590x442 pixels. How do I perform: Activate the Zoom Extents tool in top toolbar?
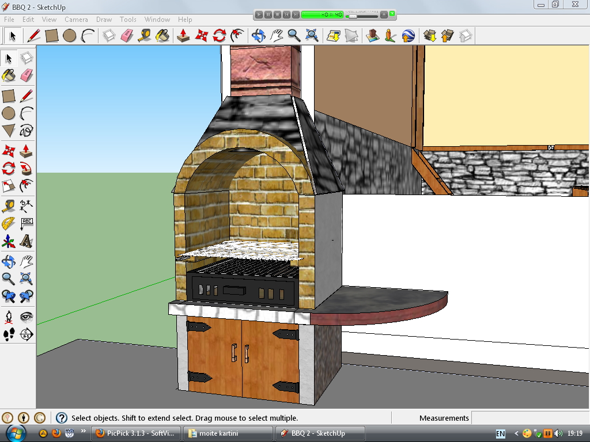pyautogui.click(x=312, y=36)
